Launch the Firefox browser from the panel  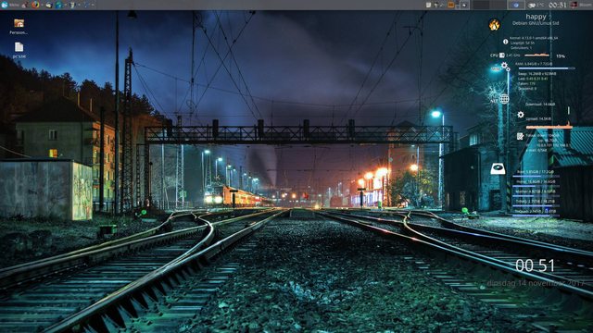tap(35, 5)
